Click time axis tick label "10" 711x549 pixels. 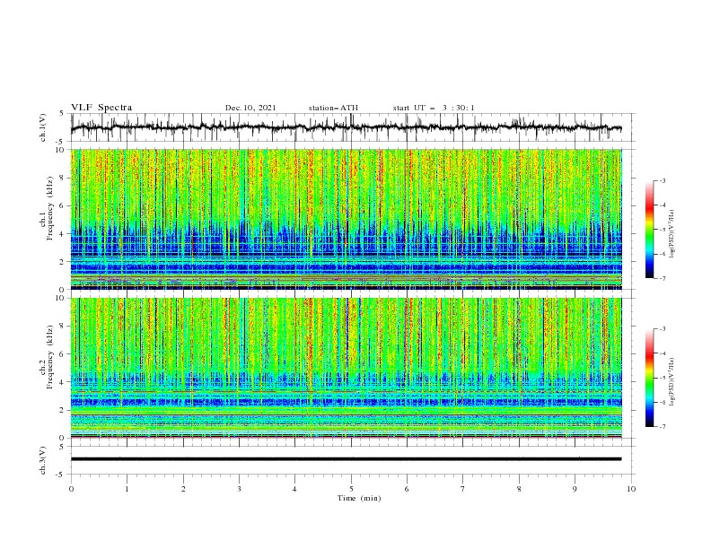[631, 489]
